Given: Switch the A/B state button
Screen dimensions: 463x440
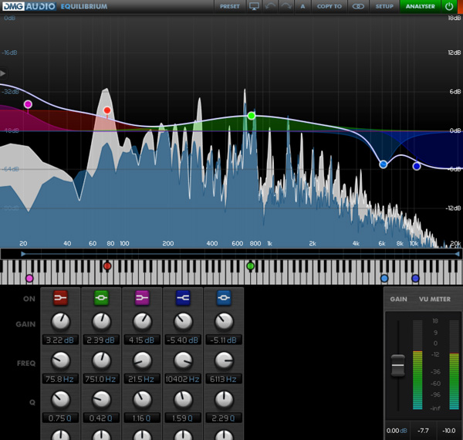Looking at the screenshot, I should [302, 6].
